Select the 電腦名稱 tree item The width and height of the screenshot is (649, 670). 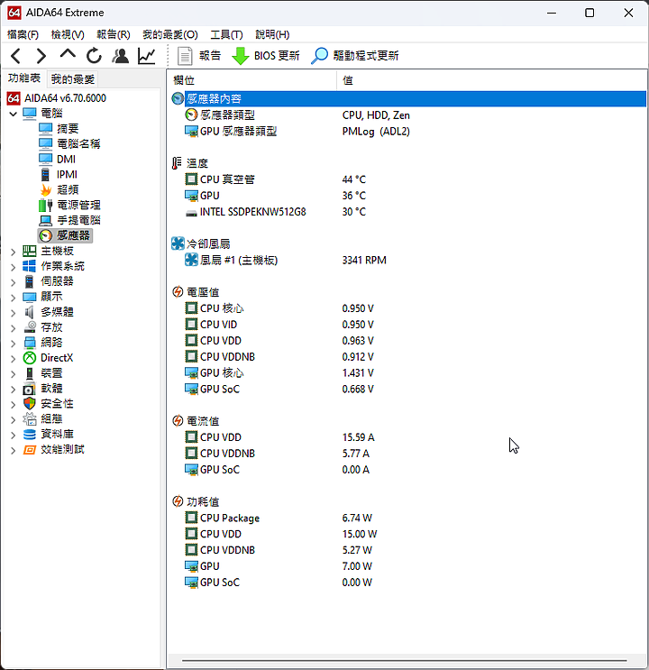tap(69, 143)
